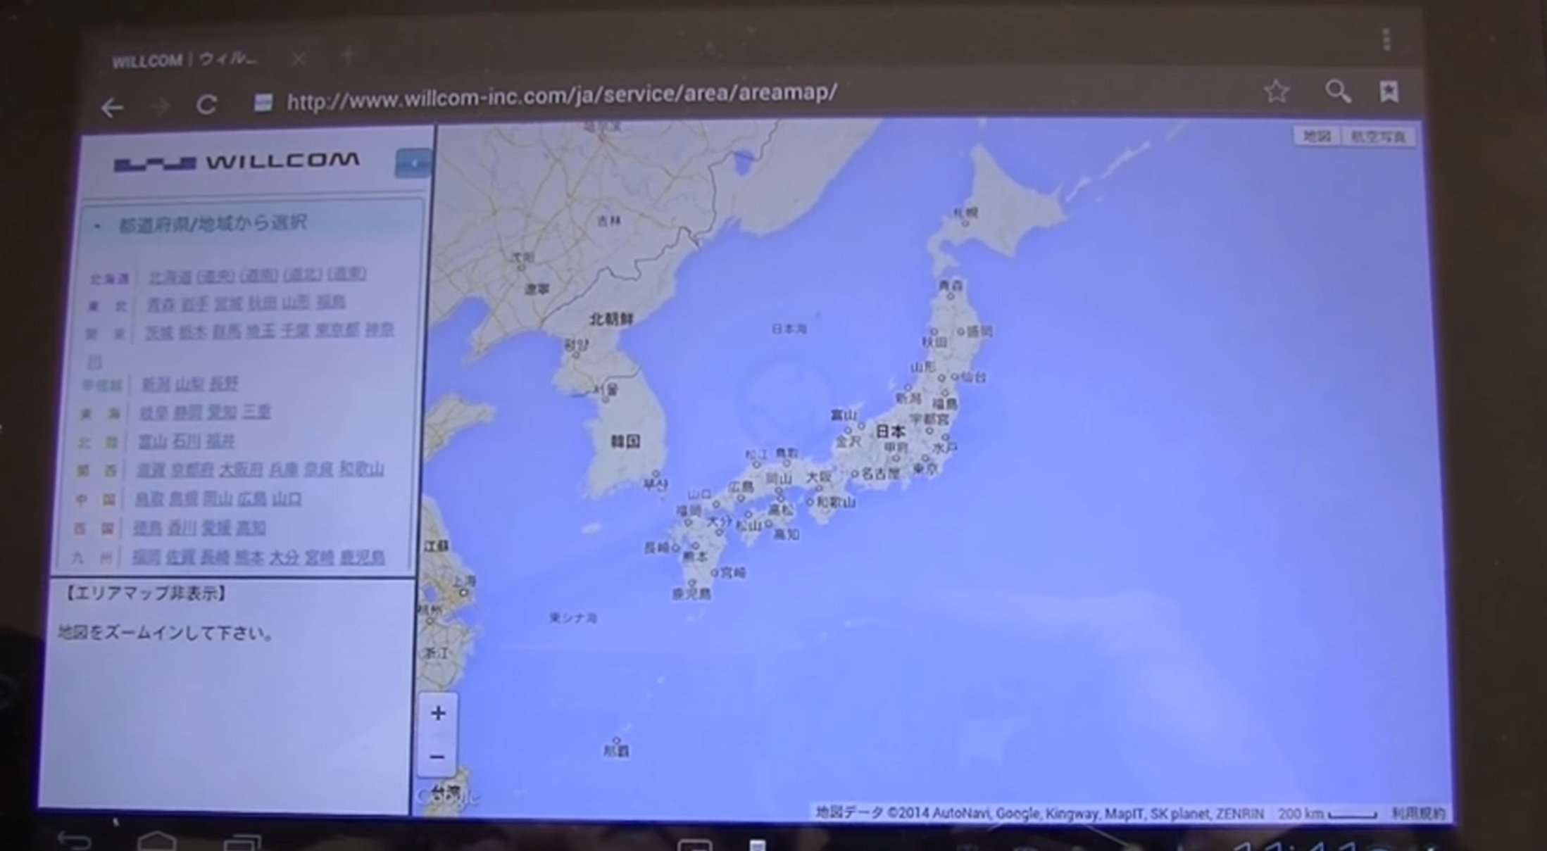The height and width of the screenshot is (851, 1547).
Task: Open 新潟 prefecture link in list
Action: point(156,384)
